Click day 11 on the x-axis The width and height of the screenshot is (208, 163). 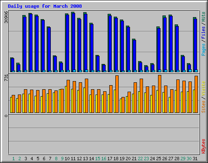pyautogui.click(x=73, y=159)
